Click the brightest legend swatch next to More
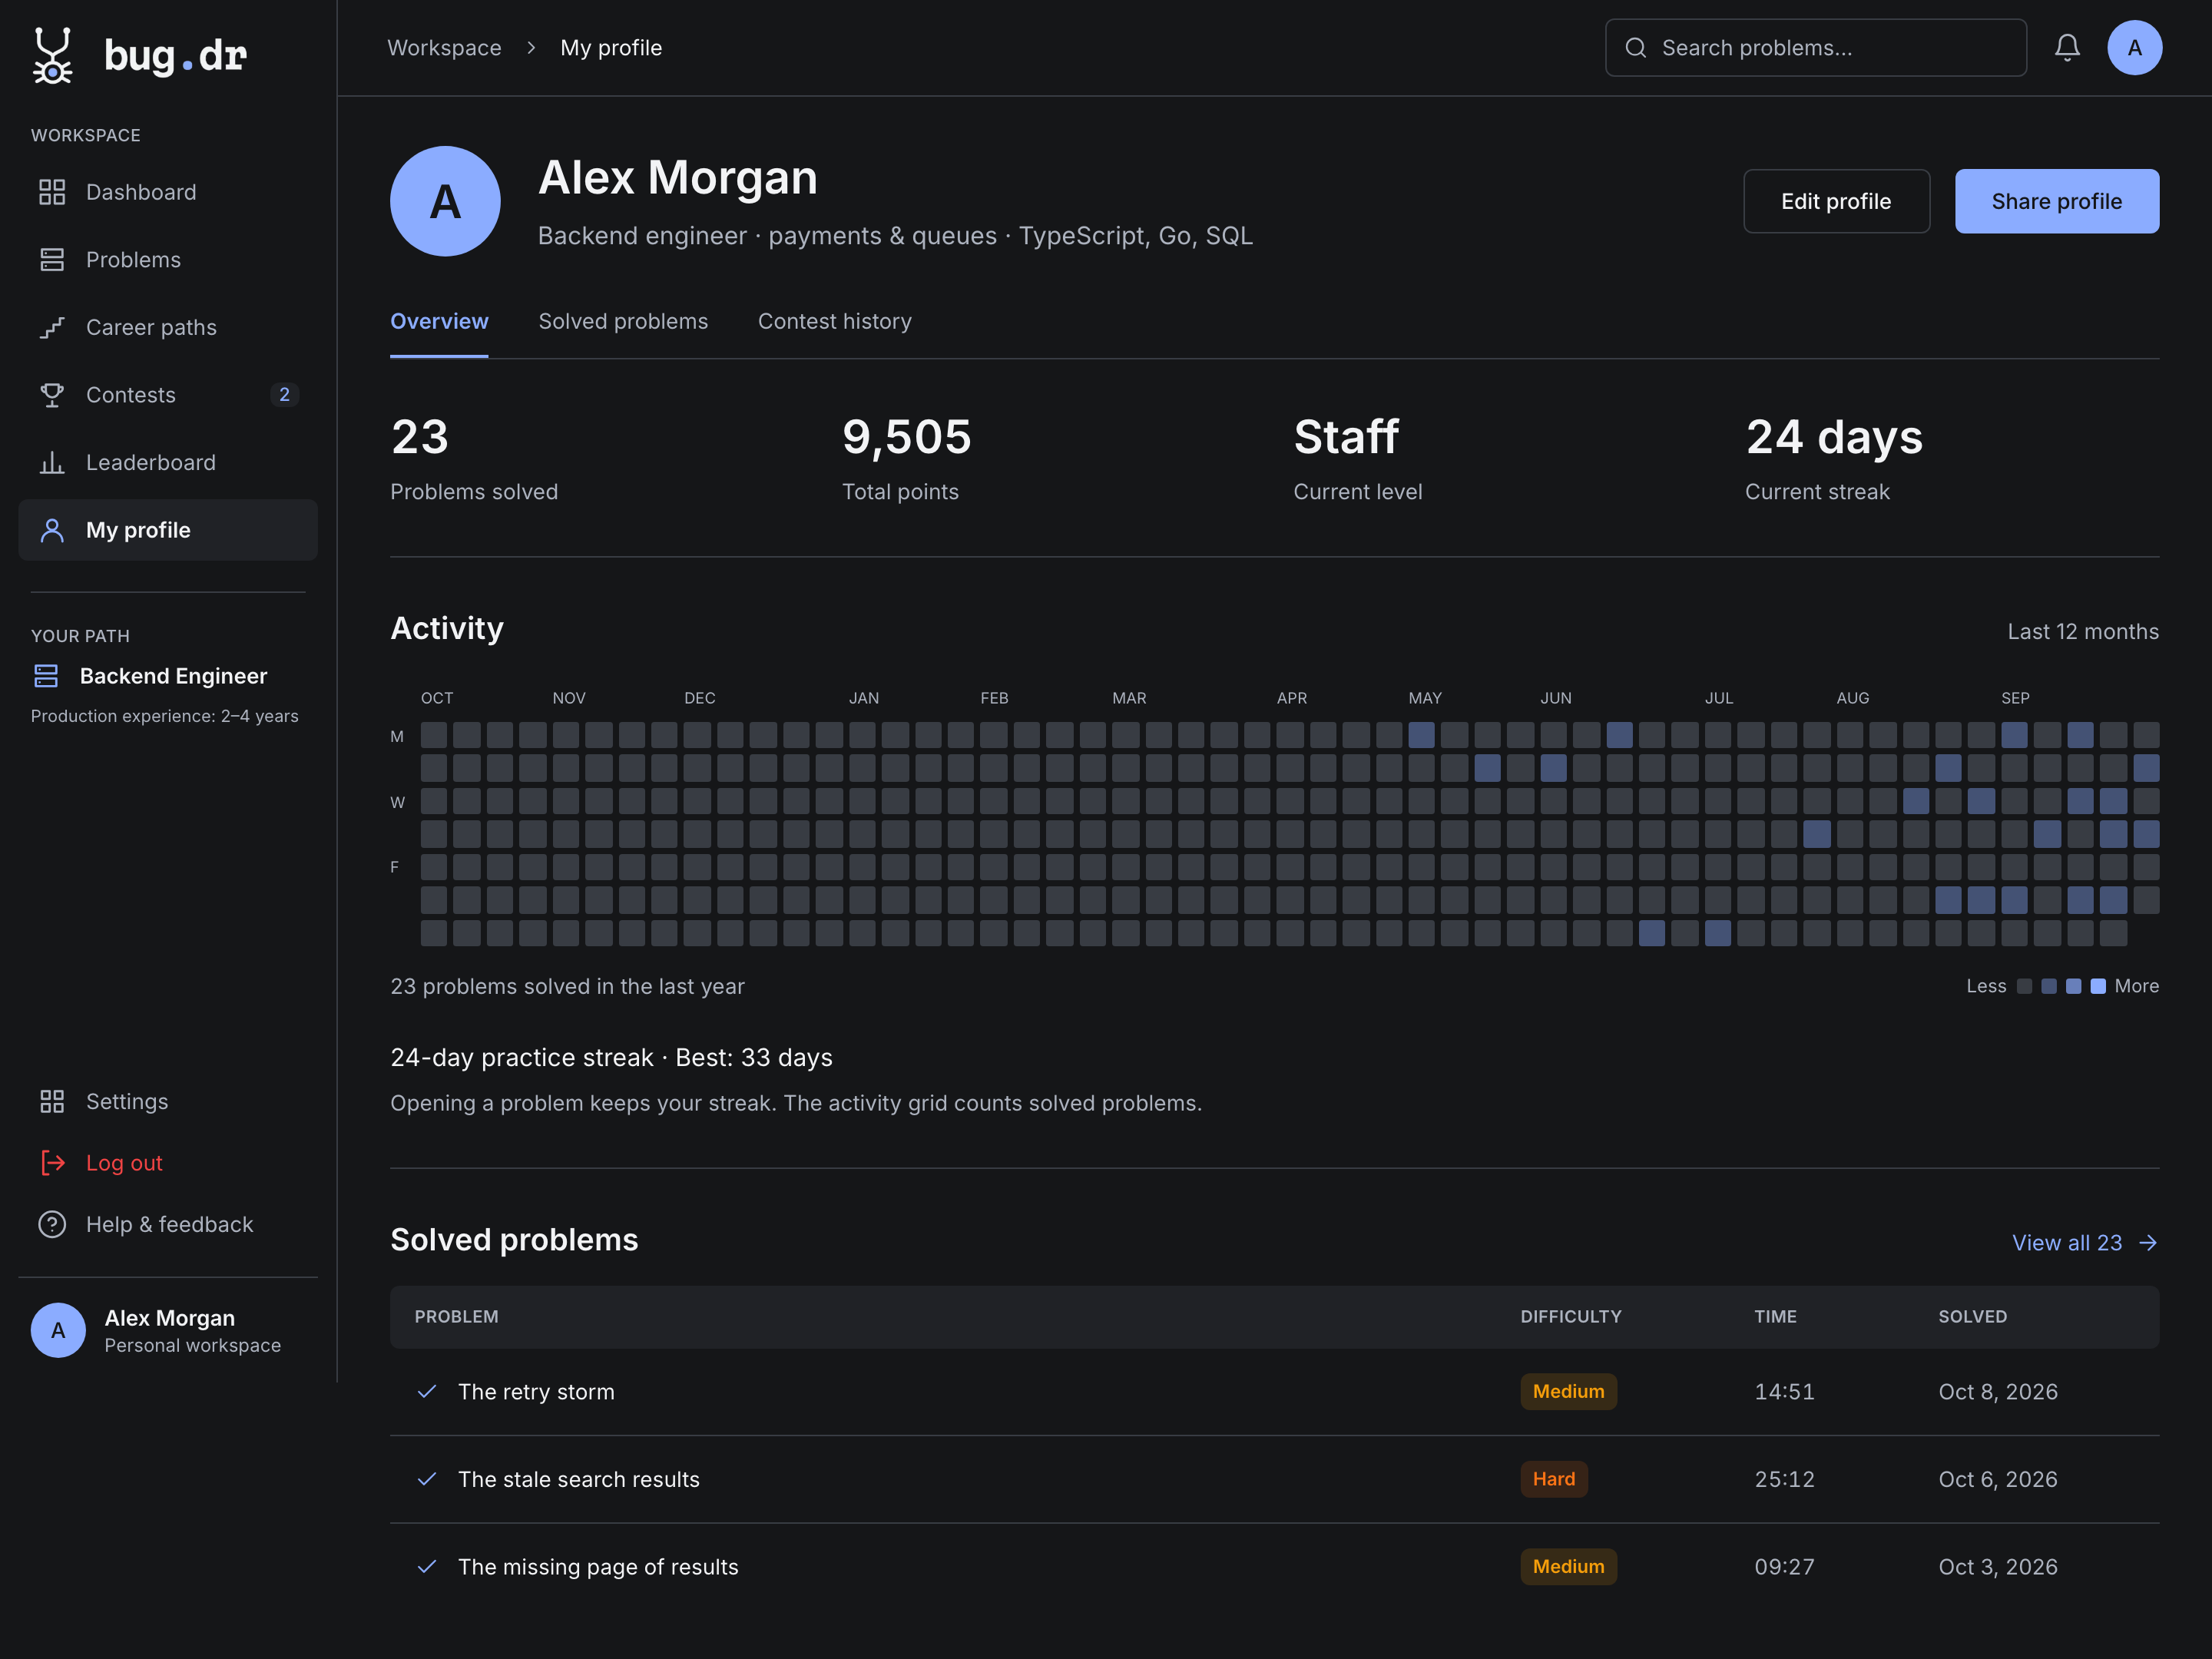This screenshot has width=2212, height=1659. 2098,986
